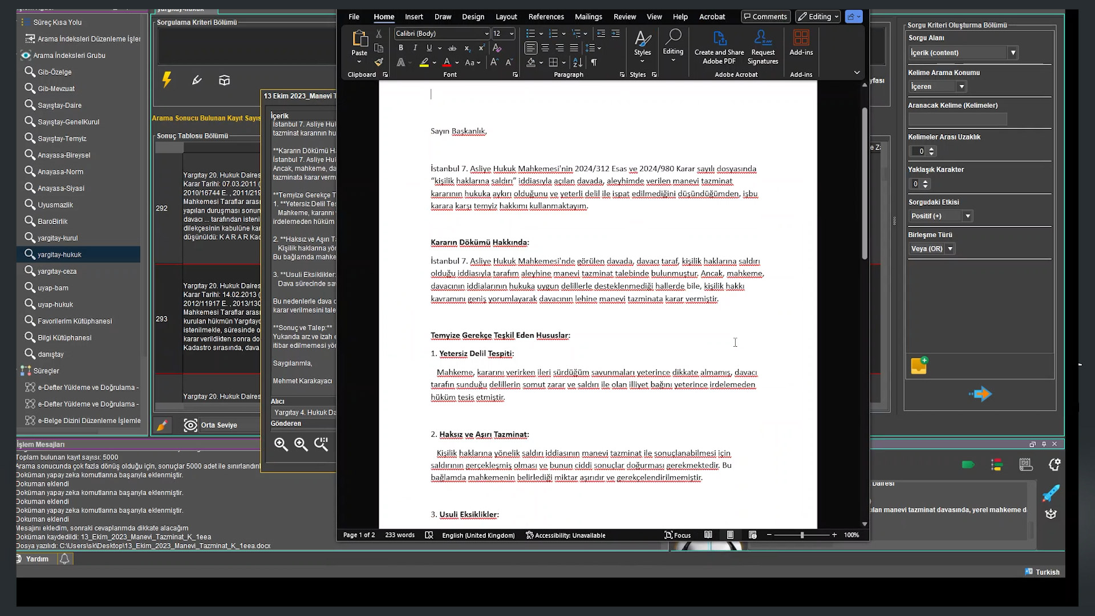Click the Format Painter icon in Clipboard
Screen dimensions: 1095x616
click(x=379, y=62)
